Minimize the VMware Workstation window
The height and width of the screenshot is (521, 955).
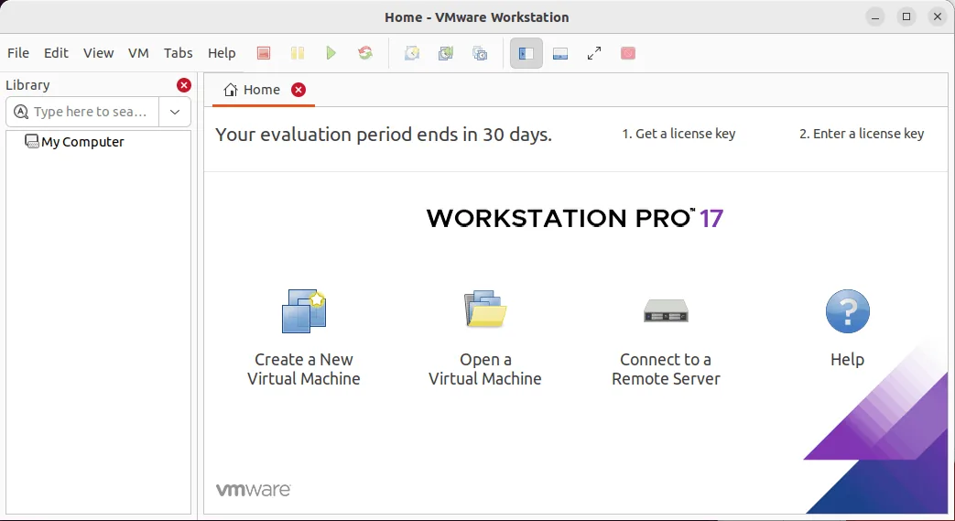[x=875, y=17]
